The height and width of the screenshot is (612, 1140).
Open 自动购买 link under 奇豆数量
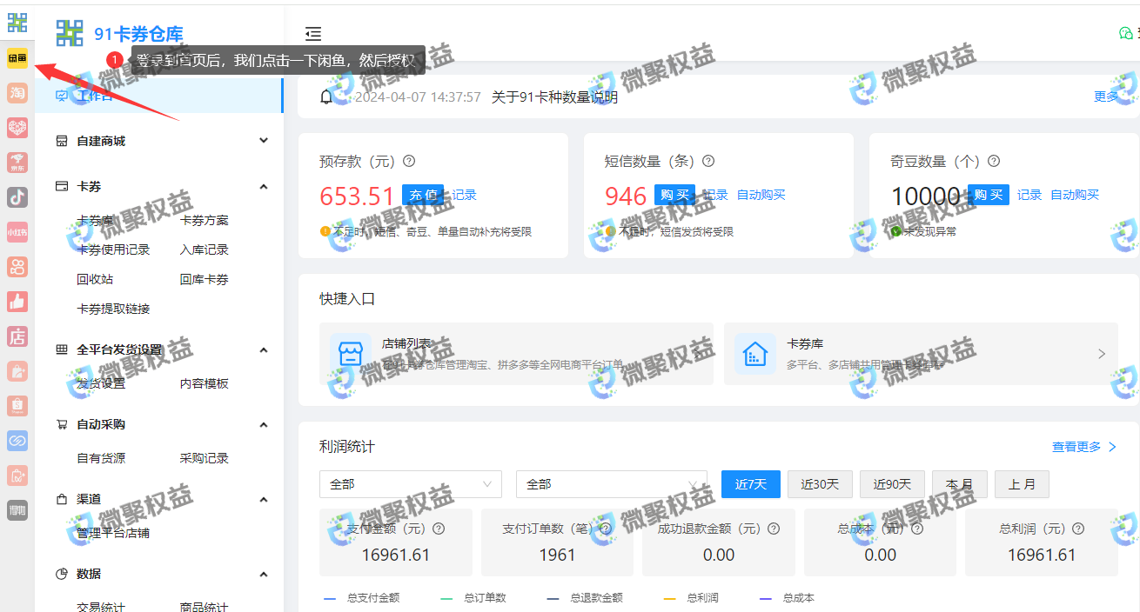[1075, 195]
